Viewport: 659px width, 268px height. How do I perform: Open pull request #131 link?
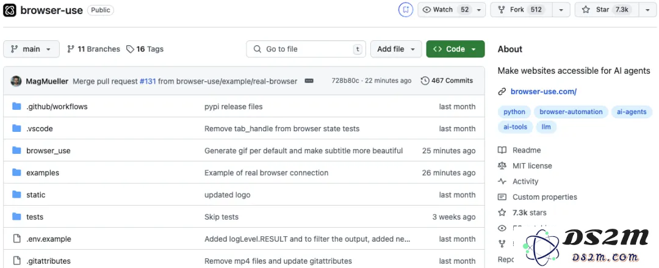pyautogui.click(x=148, y=81)
